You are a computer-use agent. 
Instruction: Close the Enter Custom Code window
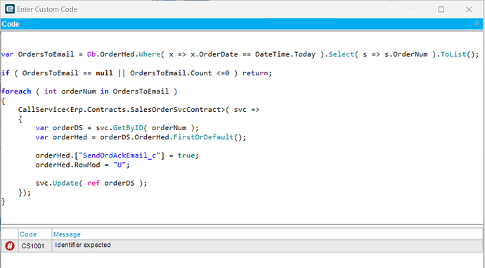tap(469, 10)
